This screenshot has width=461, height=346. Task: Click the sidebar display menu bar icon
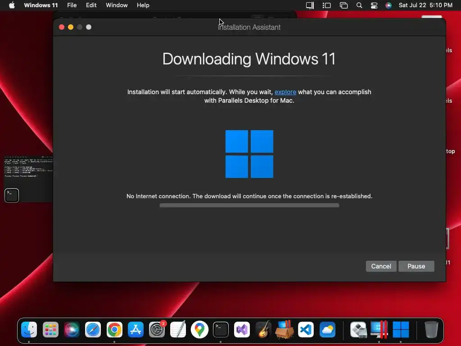pyautogui.click(x=310, y=5)
